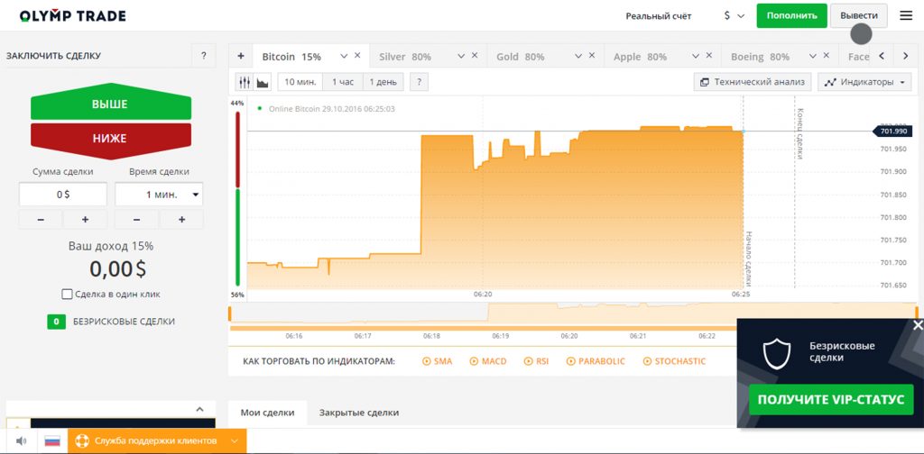Play the RSI indicator tutorial

[x=537, y=361]
